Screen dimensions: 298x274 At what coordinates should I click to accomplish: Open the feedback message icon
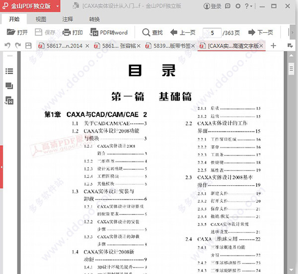click(227, 6)
